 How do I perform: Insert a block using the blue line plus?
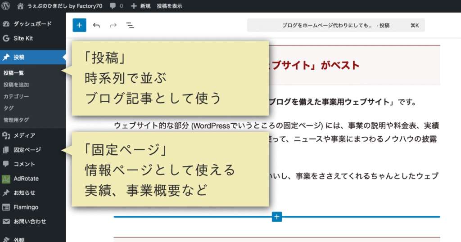pyautogui.click(x=277, y=217)
